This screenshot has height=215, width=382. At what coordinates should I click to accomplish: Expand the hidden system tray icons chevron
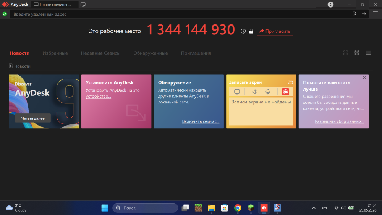tap(314, 208)
